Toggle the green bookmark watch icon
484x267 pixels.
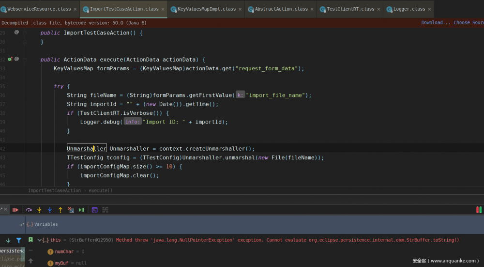[30, 240]
